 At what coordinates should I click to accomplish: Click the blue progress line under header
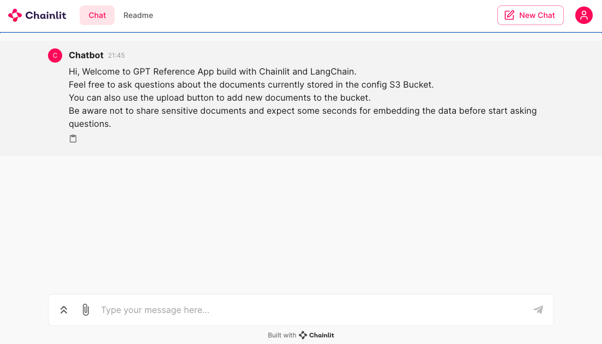point(301,33)
